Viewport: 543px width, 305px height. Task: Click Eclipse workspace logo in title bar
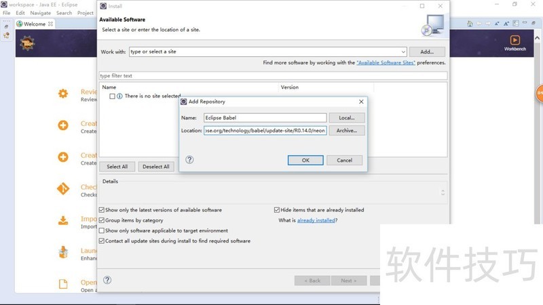[x=4, y=5]
